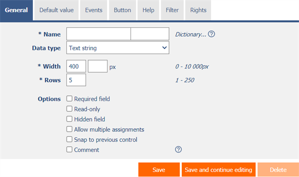This screenshot has height=177, width=299.
Task: Select the Filter tab
Action: 172,10
